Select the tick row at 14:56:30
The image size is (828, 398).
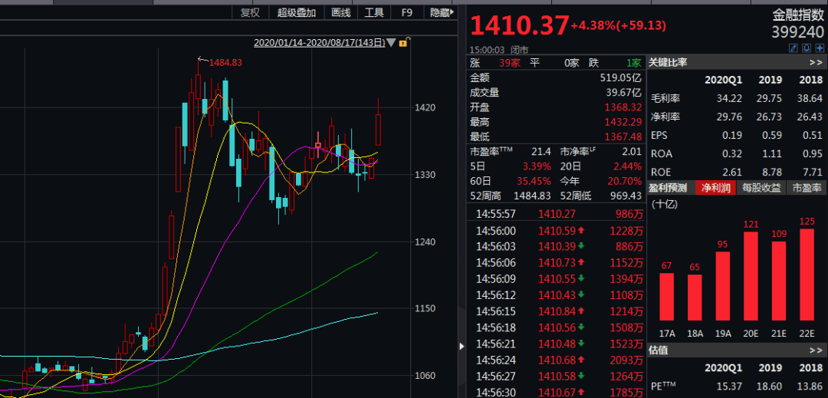[x=557, y=393]
